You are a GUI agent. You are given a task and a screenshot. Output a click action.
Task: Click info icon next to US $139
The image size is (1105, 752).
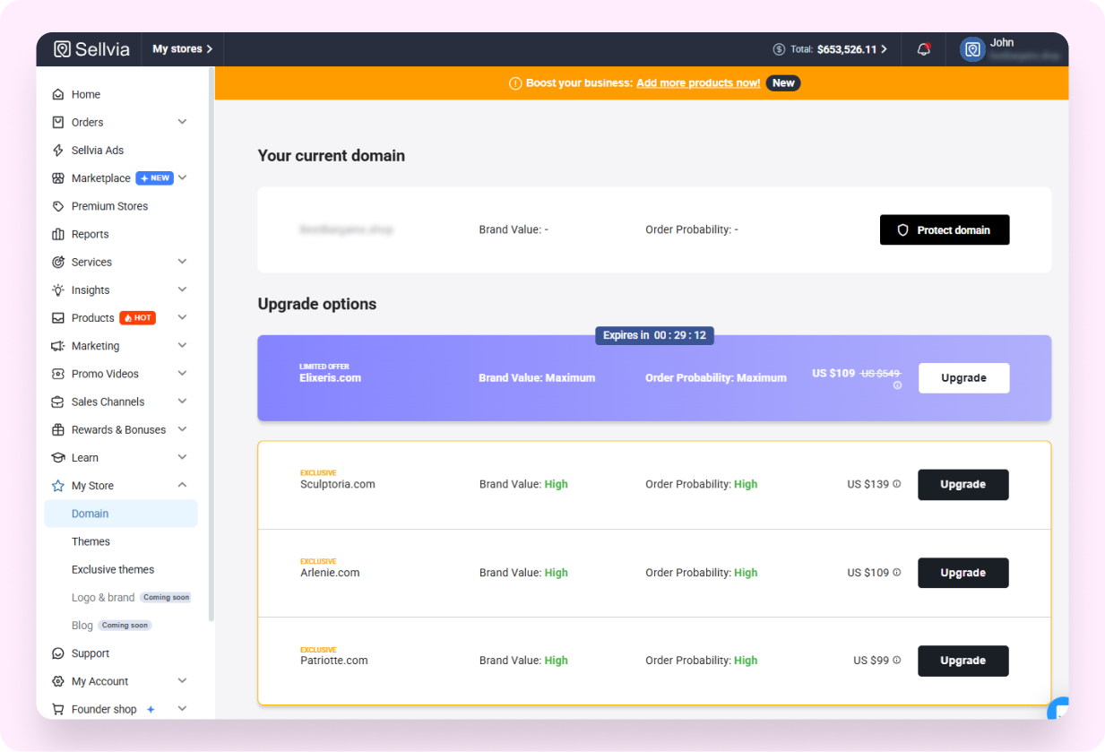pyautogui.click(x=897, y=484)
